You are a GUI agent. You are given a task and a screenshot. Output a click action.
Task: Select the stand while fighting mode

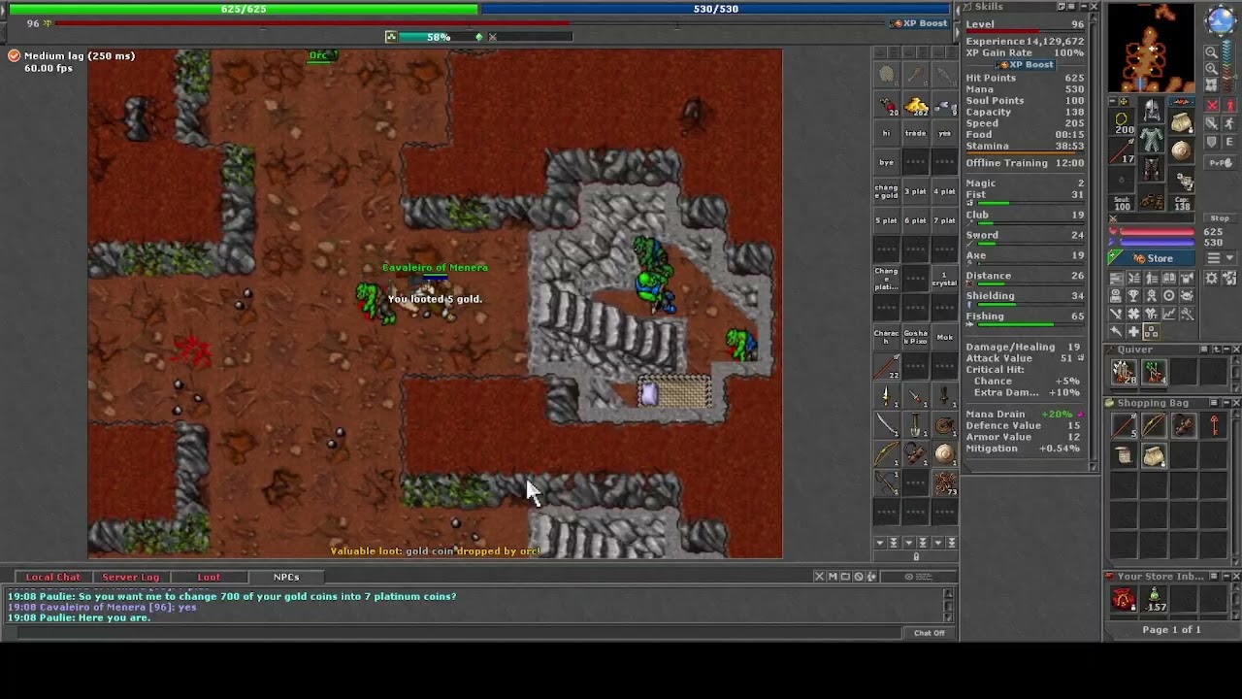pyautogui.click(x=1229, y=106)
